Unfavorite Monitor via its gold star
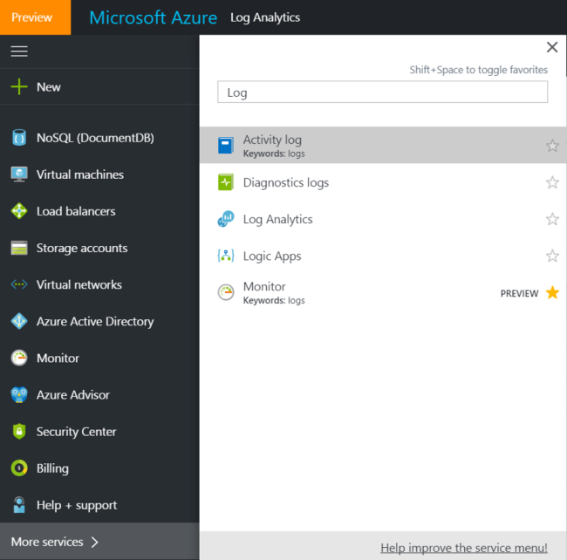Viewport: 567px width, 560px height. (x=552, y=293)
